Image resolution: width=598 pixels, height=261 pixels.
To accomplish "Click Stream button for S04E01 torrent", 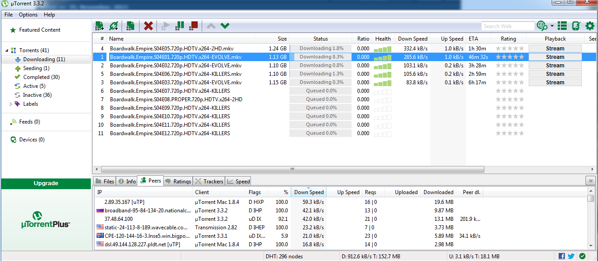I will pos(555,57).
